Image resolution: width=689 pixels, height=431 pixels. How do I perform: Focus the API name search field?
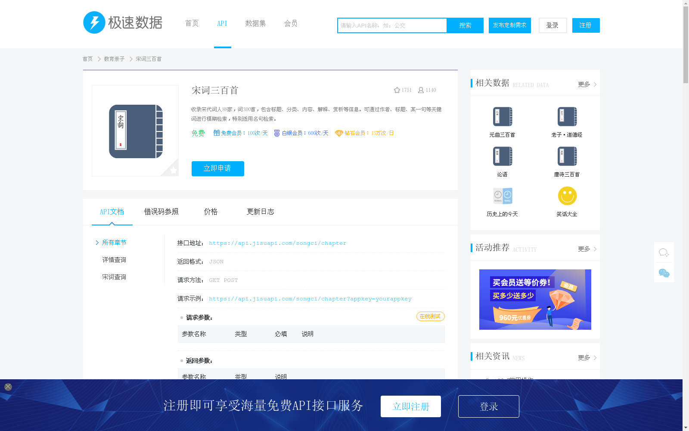[392, 25]
